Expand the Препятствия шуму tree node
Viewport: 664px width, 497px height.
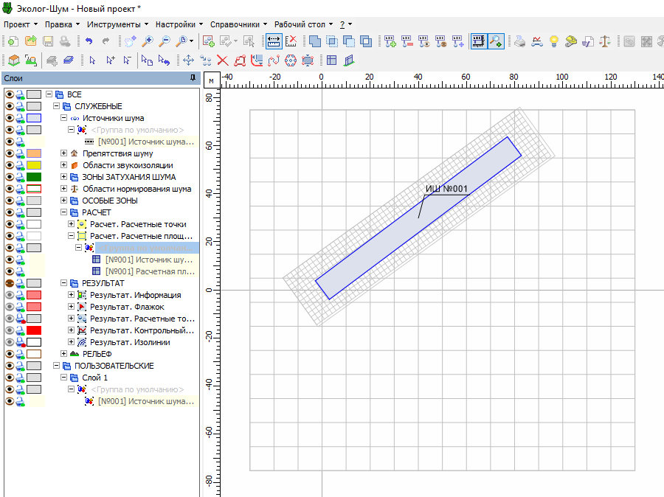point(64,153)
